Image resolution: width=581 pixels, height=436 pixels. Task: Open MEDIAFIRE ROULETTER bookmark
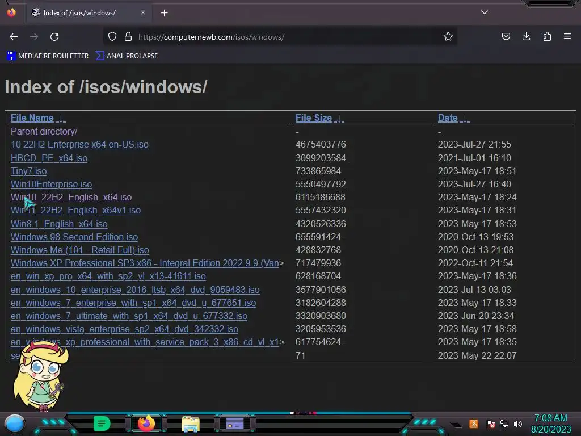pos(48,56)
